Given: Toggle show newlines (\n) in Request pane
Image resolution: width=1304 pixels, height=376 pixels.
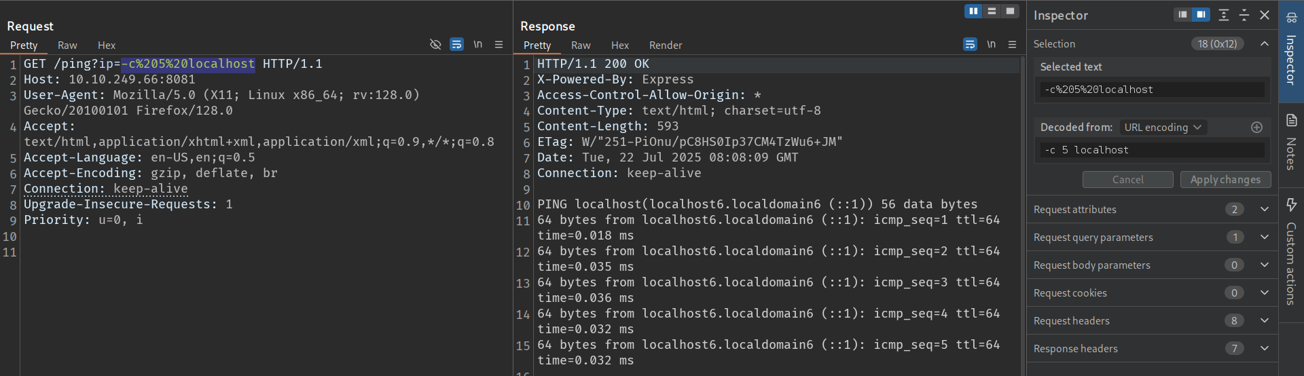Looking at the screenshot, I should (x=478, y=45).
